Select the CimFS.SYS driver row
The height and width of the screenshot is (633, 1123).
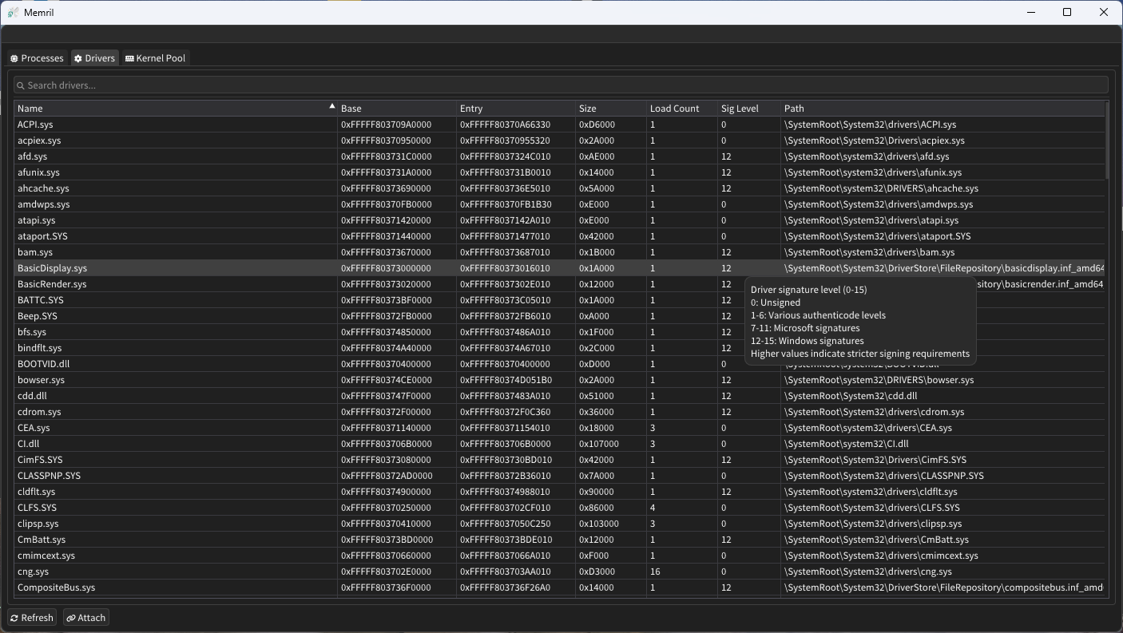[x=559, y=460]
